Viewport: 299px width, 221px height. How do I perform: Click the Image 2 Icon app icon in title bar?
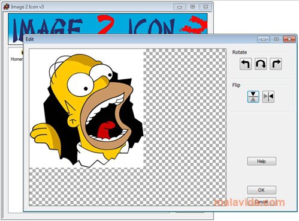click(6, 7)
